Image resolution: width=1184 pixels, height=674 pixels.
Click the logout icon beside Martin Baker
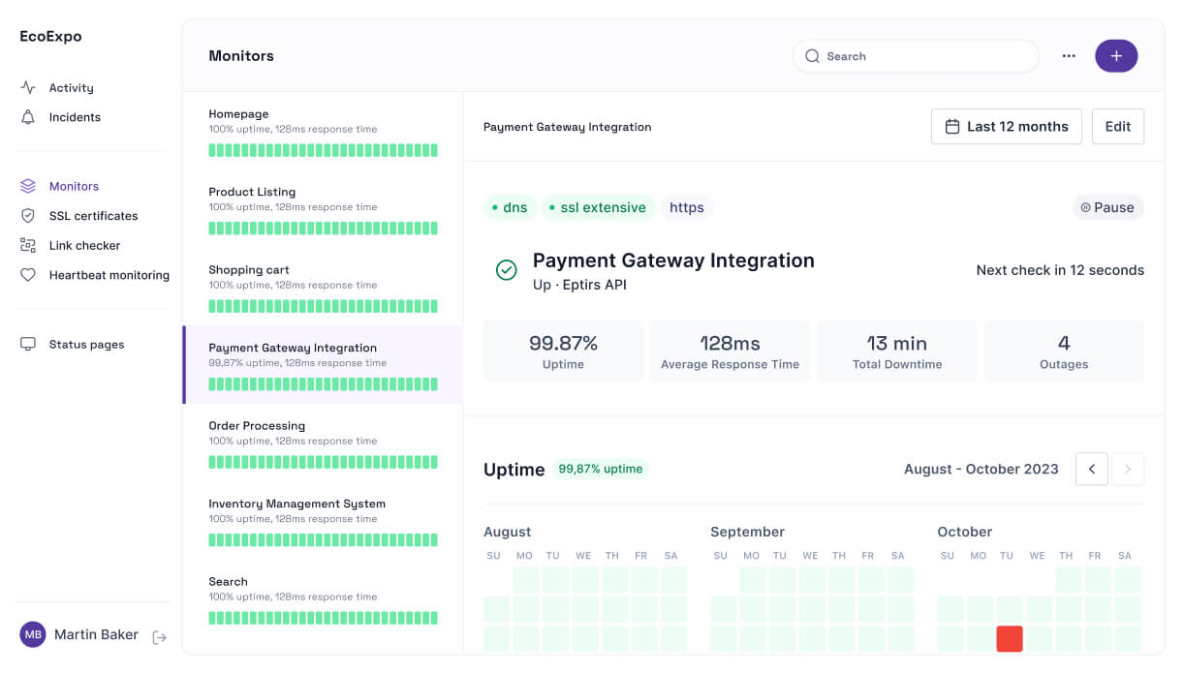[x=160, y=637]
